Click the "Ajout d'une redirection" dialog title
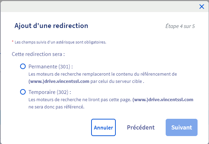 pyautogui.click(x=51, y=26)
